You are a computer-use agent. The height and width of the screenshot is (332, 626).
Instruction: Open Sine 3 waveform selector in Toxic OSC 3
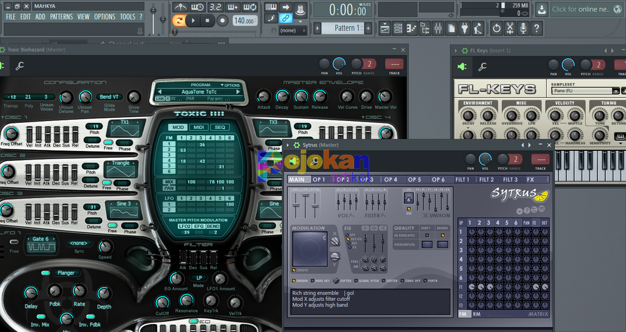pos(123,209)
